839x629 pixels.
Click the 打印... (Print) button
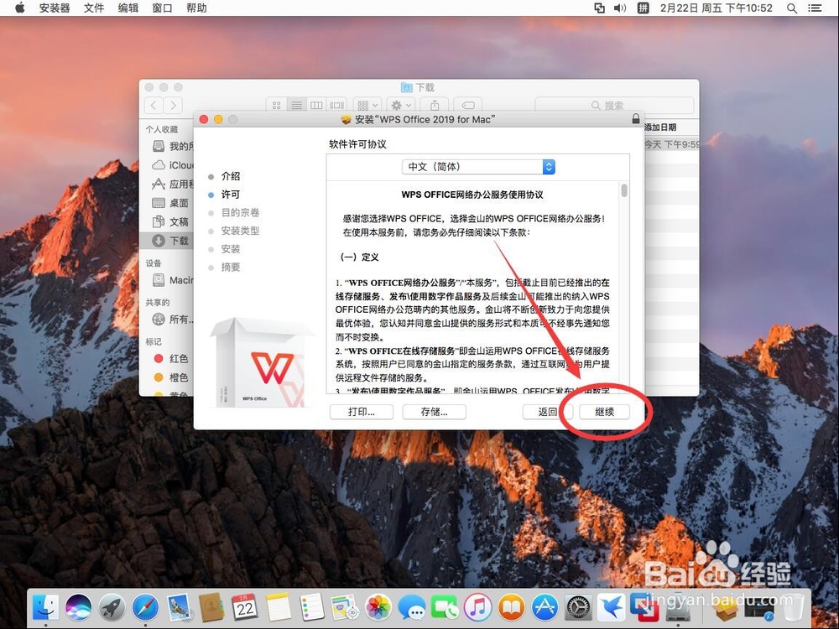click(362, 412)
